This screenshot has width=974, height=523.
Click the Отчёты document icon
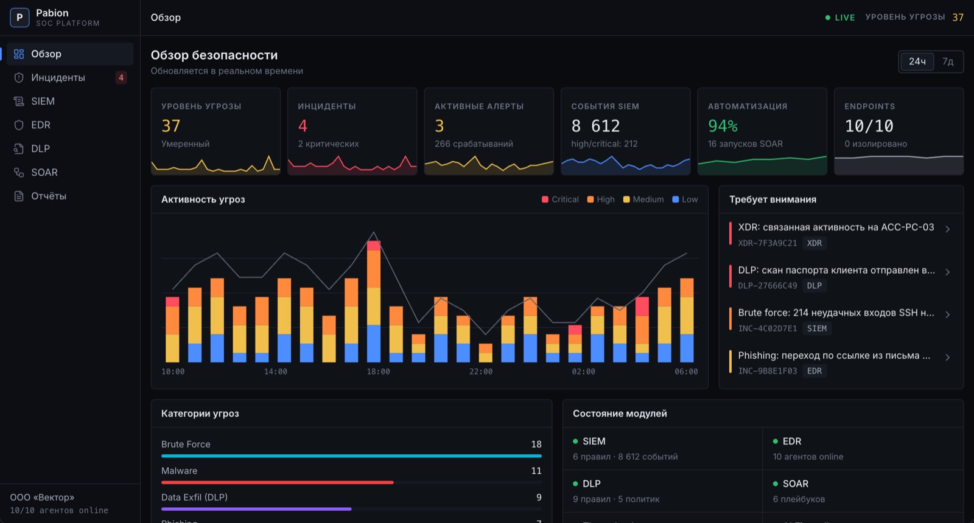(19, 196)
